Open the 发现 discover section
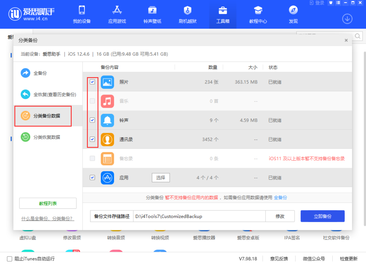The height and width of the screenshot is (265, 366). [x=293, y=14]
